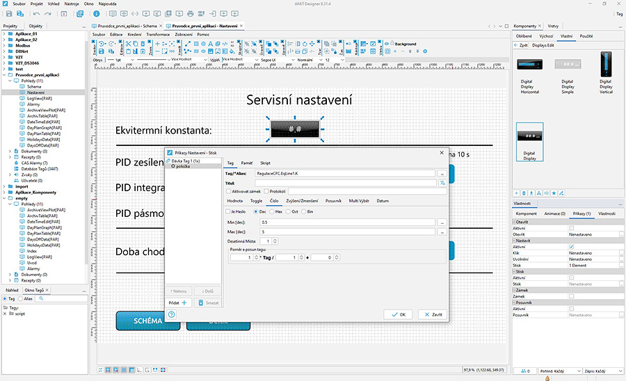Select the scissors Cut tool in editor toolbar
626x381 pixels.
pyautogui.click(x=128, y=44)
